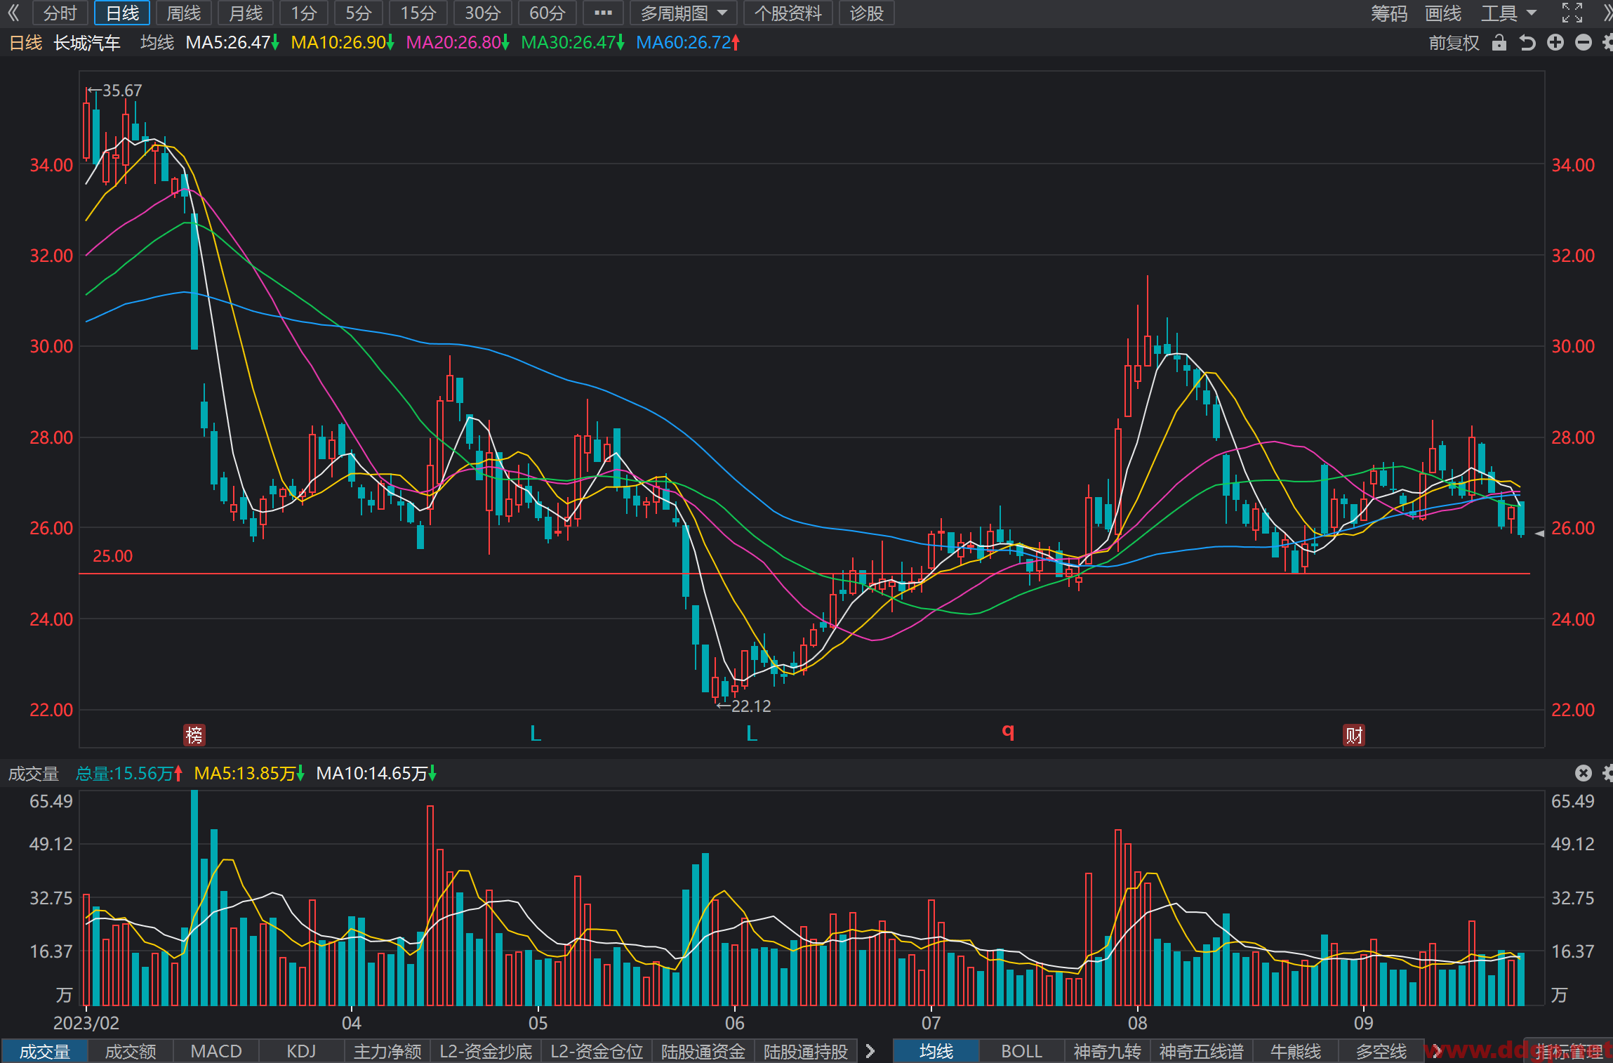1613x1063 pixels.
Task: Open more periods via the ellipsis button
Action: [x=603, y=13]
